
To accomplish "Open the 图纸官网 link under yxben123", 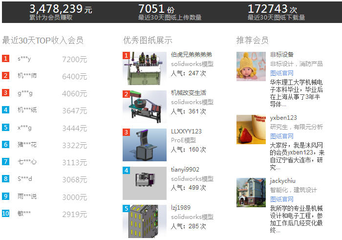I will pyautogui.click(x=281, y=136).
